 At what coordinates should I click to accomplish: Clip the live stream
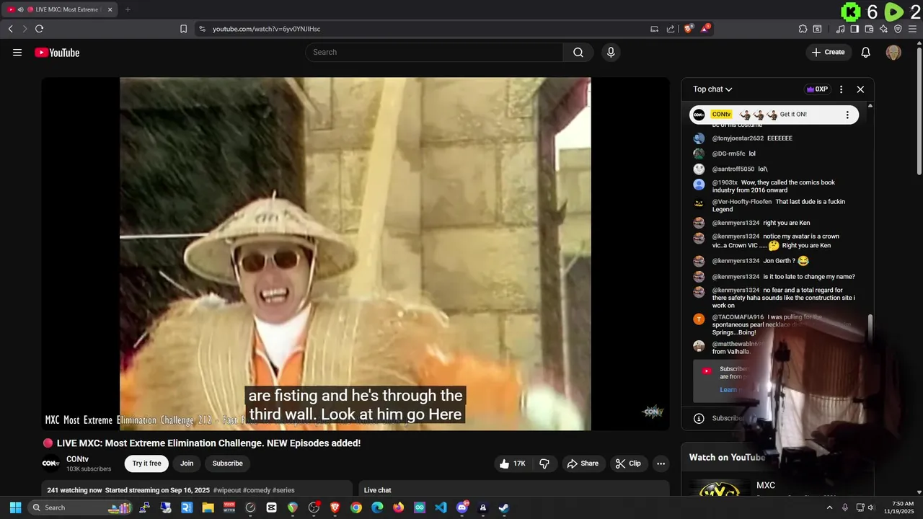tap(627, 463)
